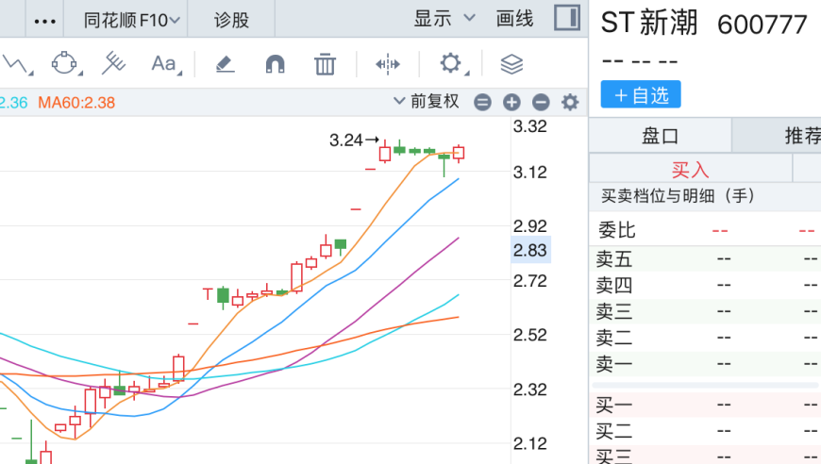Select the Aa text annotation tool
Image resolution: width=821 pixels, height=464 pixels.
pyautogui.click(x=164, y=64)
